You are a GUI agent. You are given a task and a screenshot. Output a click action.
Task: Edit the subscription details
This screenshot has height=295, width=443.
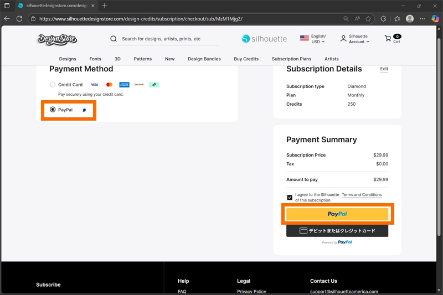pyautogui.click(x=384, y=69)
